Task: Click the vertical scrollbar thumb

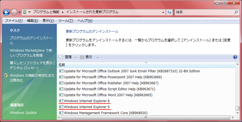Action: pos(238,108)
